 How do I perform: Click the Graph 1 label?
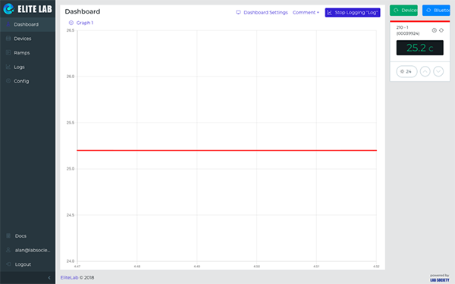(85, 23)
